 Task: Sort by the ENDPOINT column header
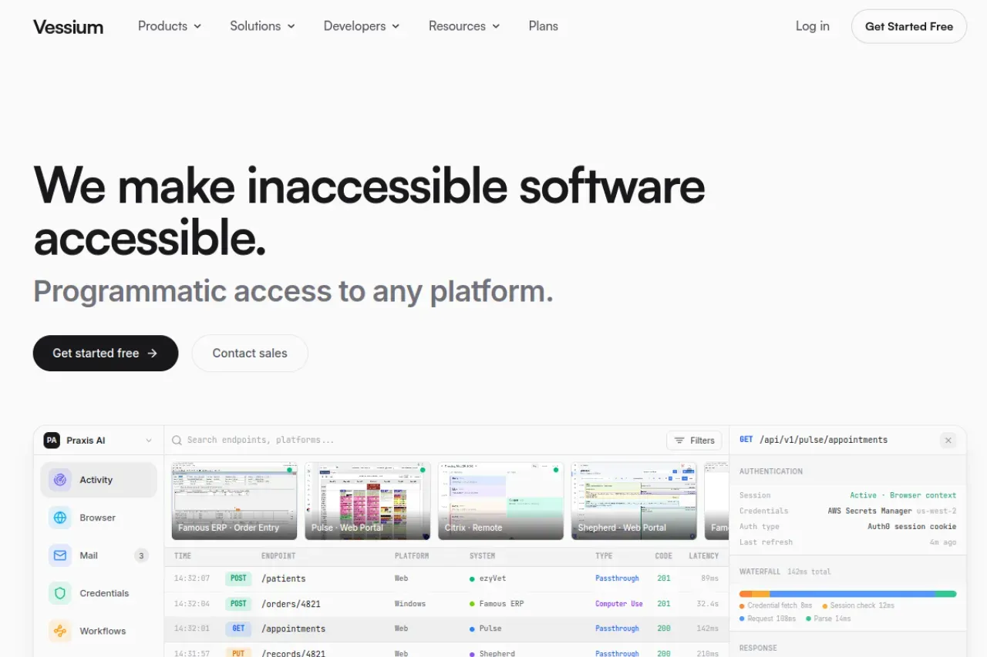[278, 556]
